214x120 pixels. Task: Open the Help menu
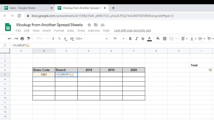[x=106, y=31]
